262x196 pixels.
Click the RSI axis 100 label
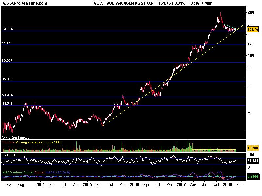pyautogui.click(x=251, y=155)
